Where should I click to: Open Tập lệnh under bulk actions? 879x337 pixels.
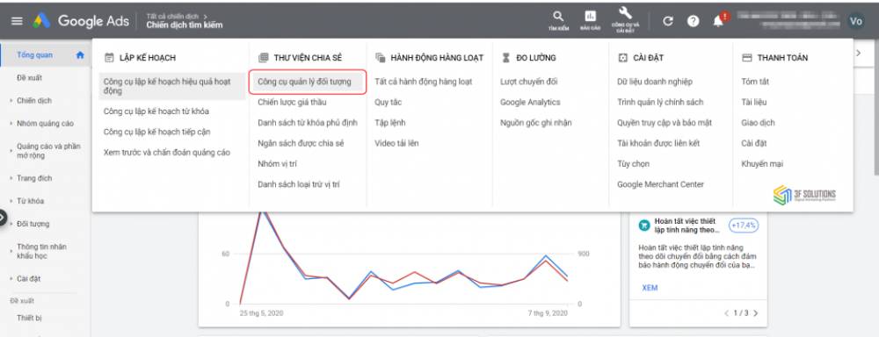(x=389, y=123)
